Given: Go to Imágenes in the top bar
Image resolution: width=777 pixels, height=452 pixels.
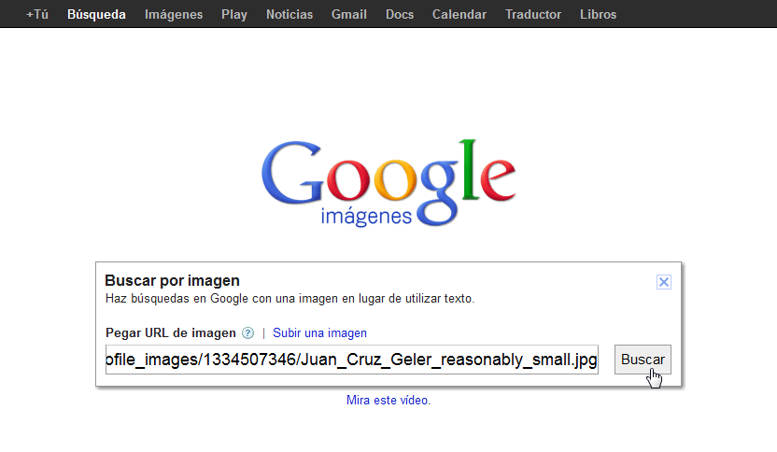Looking at the screenshot, I should pos(174,14).
